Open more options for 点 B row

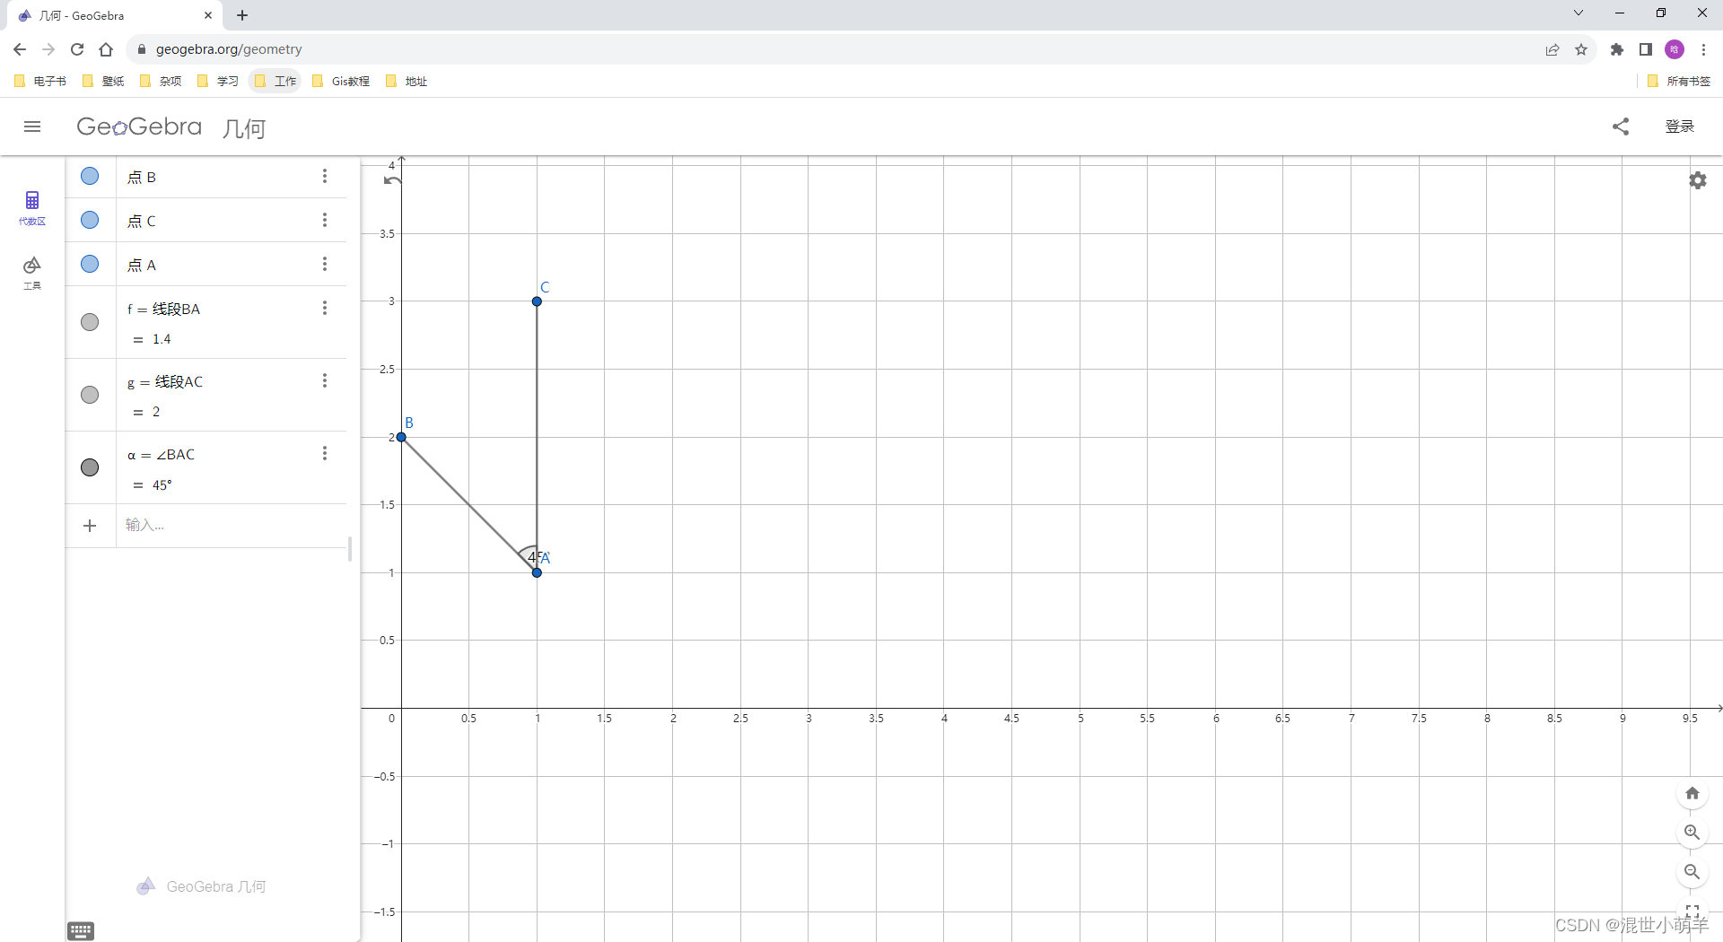click(x=325, y=176)
